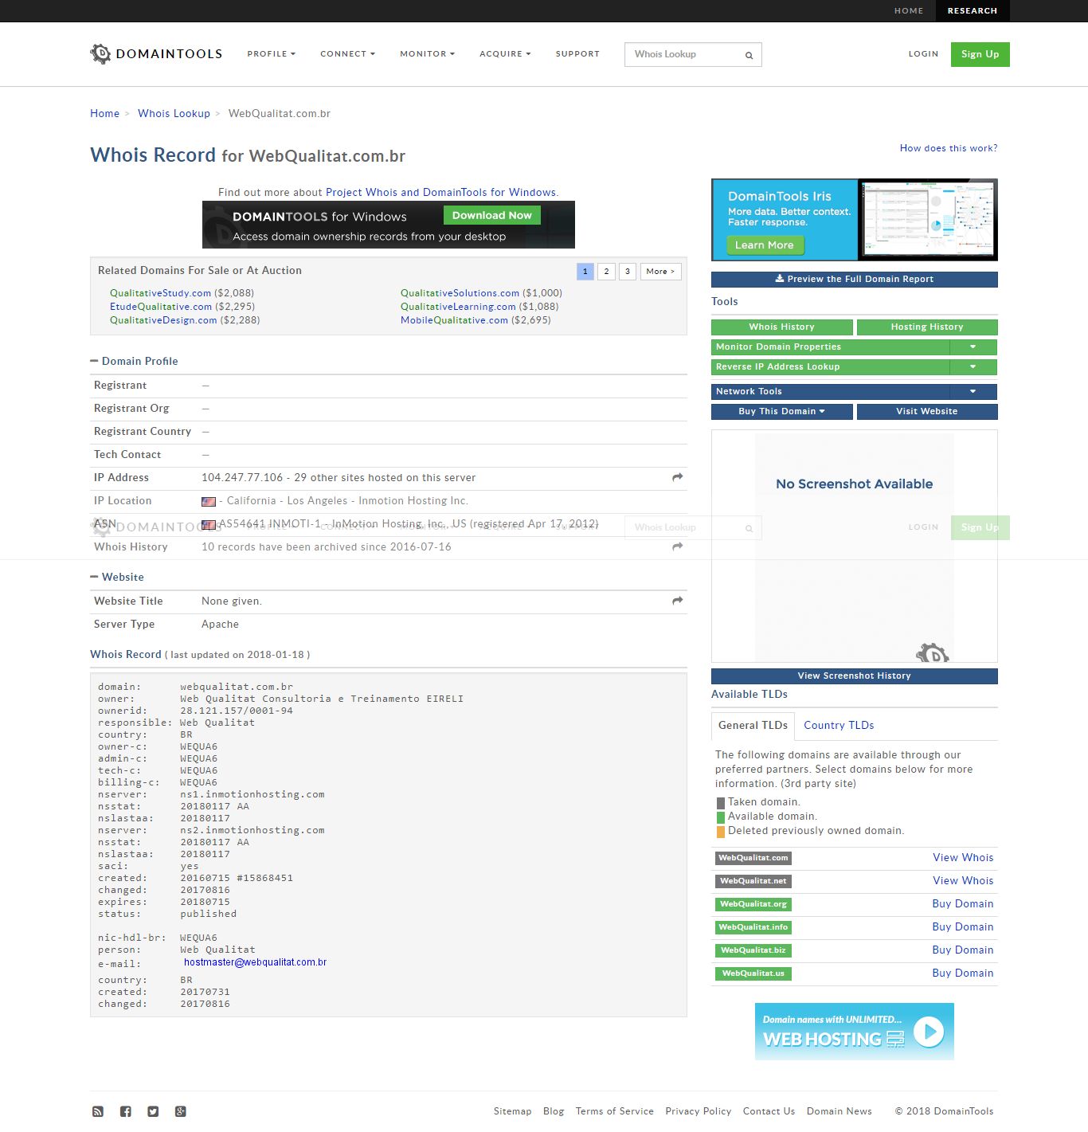Screen dimensions: 1088x1132
Task: Open QualitativeStudy.com domain link
Action: pos(161,293)
